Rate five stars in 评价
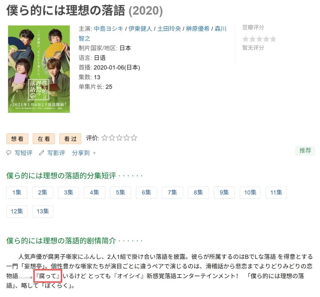The image size is (320, 297). (134, 138)
